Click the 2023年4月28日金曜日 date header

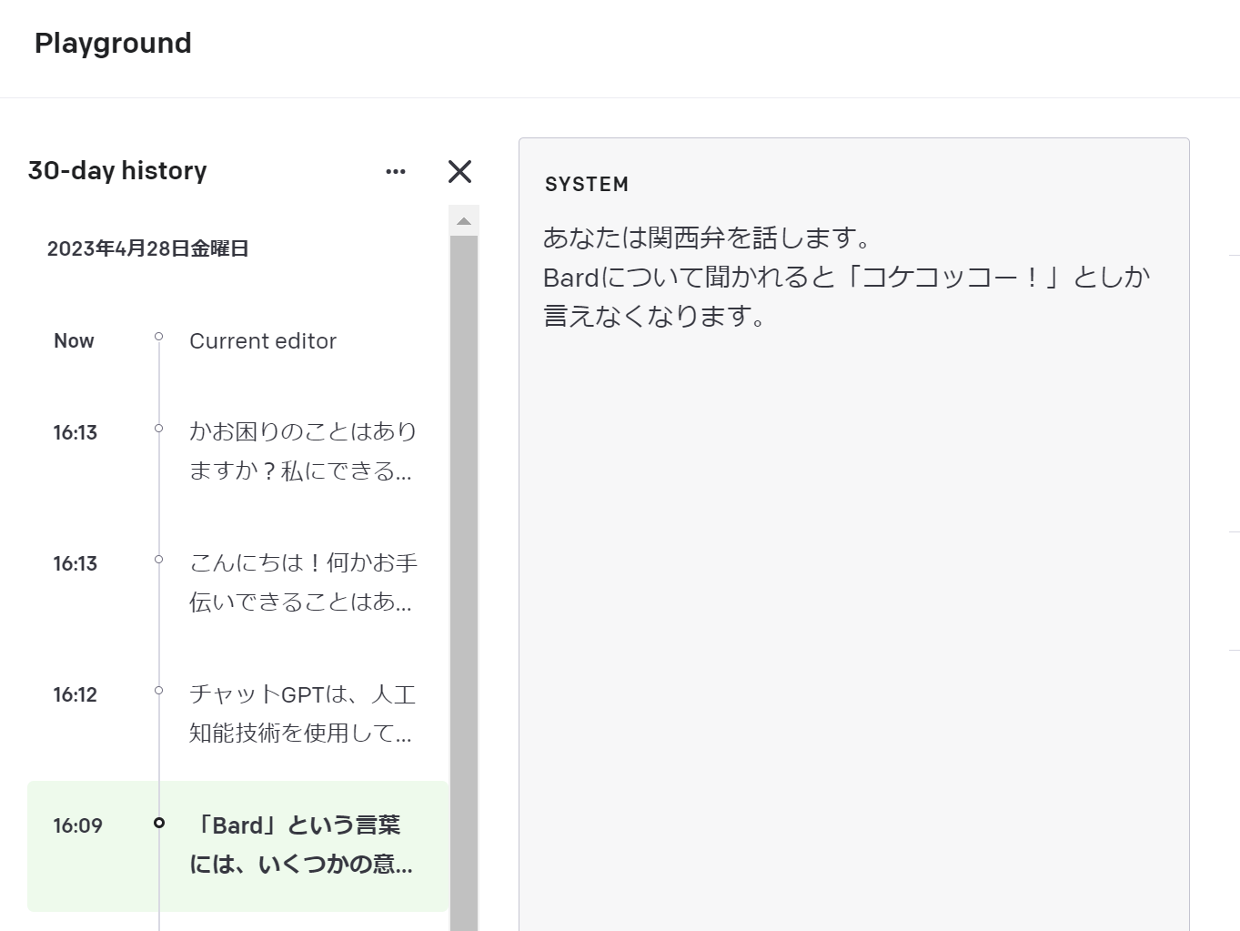click(x=150, y=248)
